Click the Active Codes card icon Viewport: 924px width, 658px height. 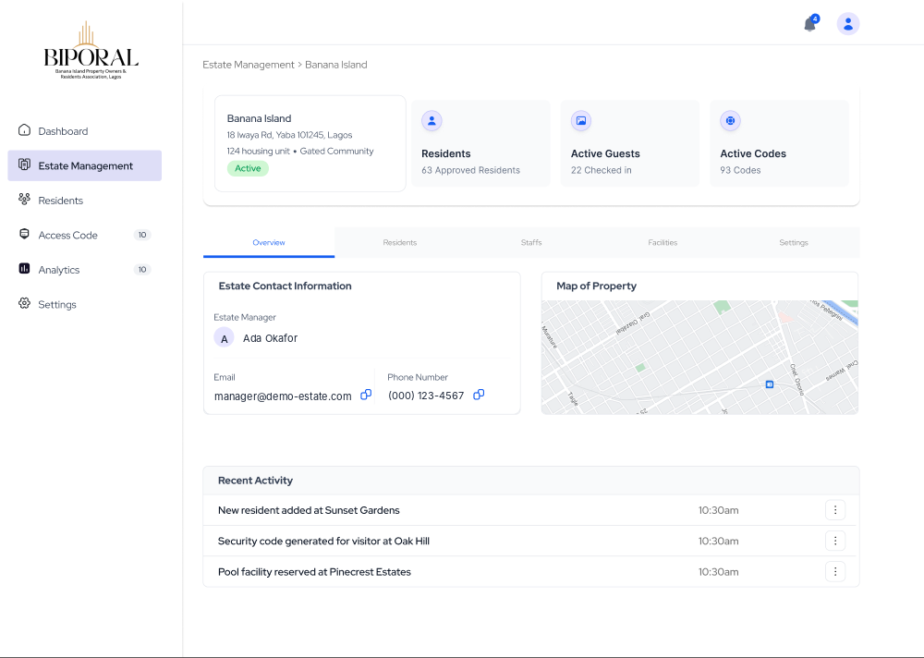point(730,121)
